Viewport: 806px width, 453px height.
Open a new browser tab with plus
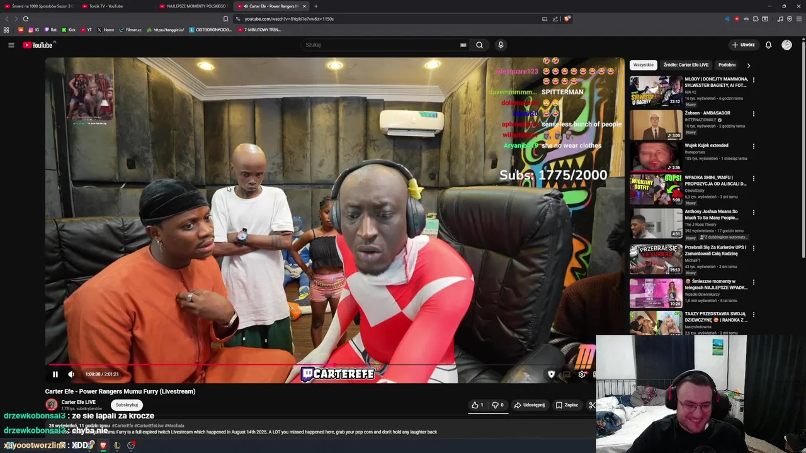pyautogui.click(x=316, y=6)
